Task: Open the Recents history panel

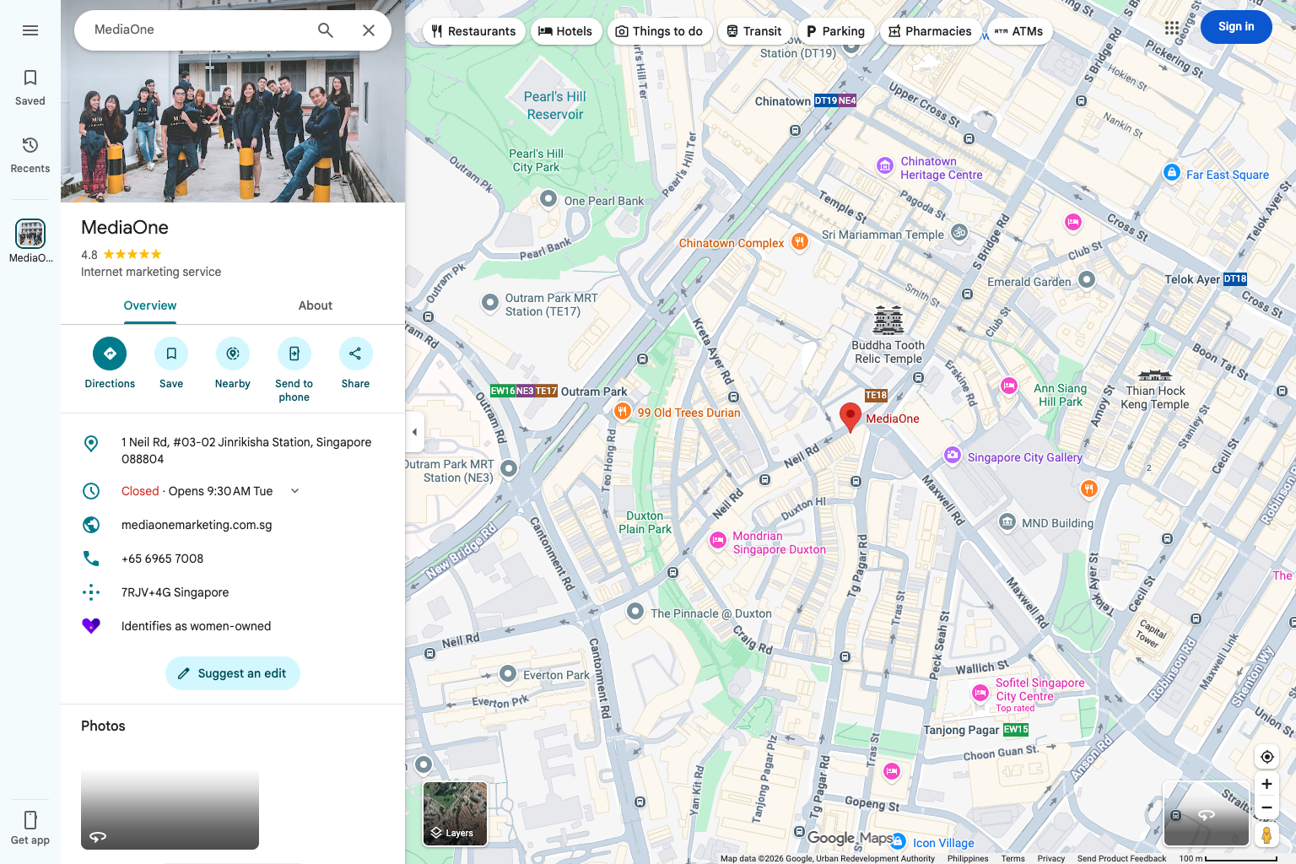Action: point(30,155)
